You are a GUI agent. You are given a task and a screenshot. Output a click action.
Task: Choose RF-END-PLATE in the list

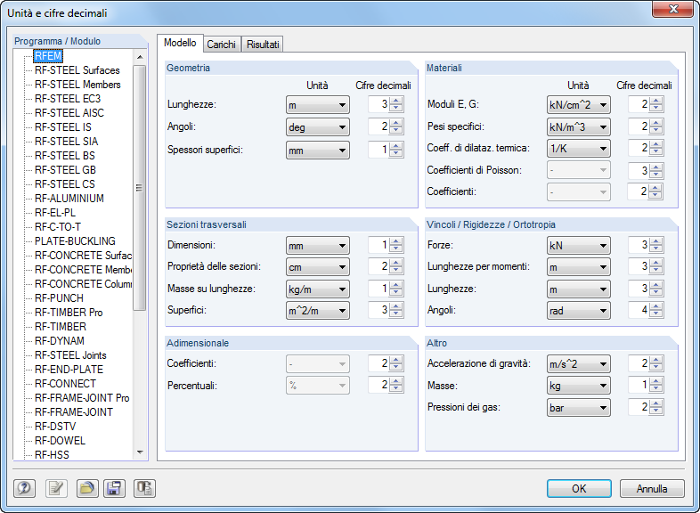pyautogui.click(x=69, y=370)
